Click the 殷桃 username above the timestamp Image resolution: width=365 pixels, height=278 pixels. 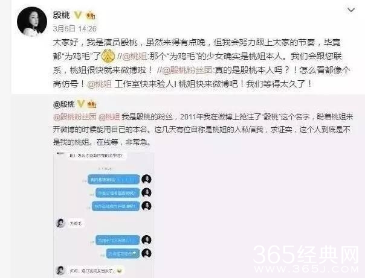pyautogui.click(x=61, y=15)
